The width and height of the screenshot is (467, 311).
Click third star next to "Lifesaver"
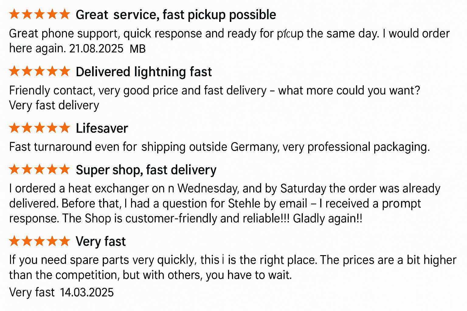pos(40,128)
